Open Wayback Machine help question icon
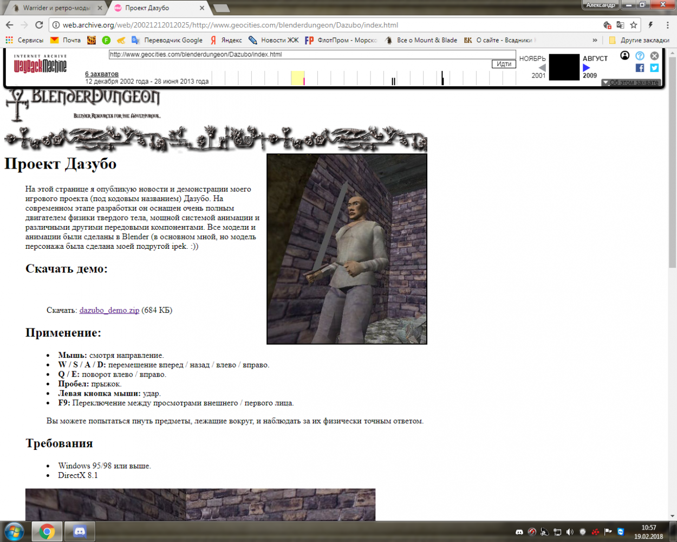Image resolution: width=677 pixels, height=542 pixels. click(x=640, y=56)
